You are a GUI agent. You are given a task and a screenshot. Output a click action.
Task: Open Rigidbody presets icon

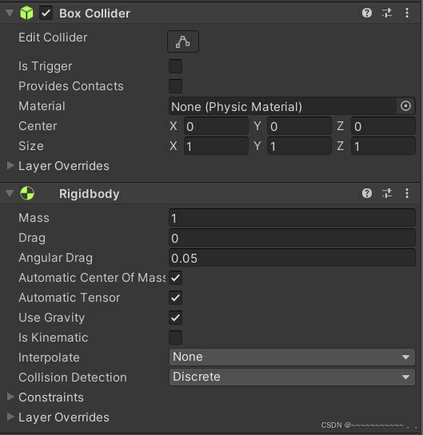coord(387,193)
